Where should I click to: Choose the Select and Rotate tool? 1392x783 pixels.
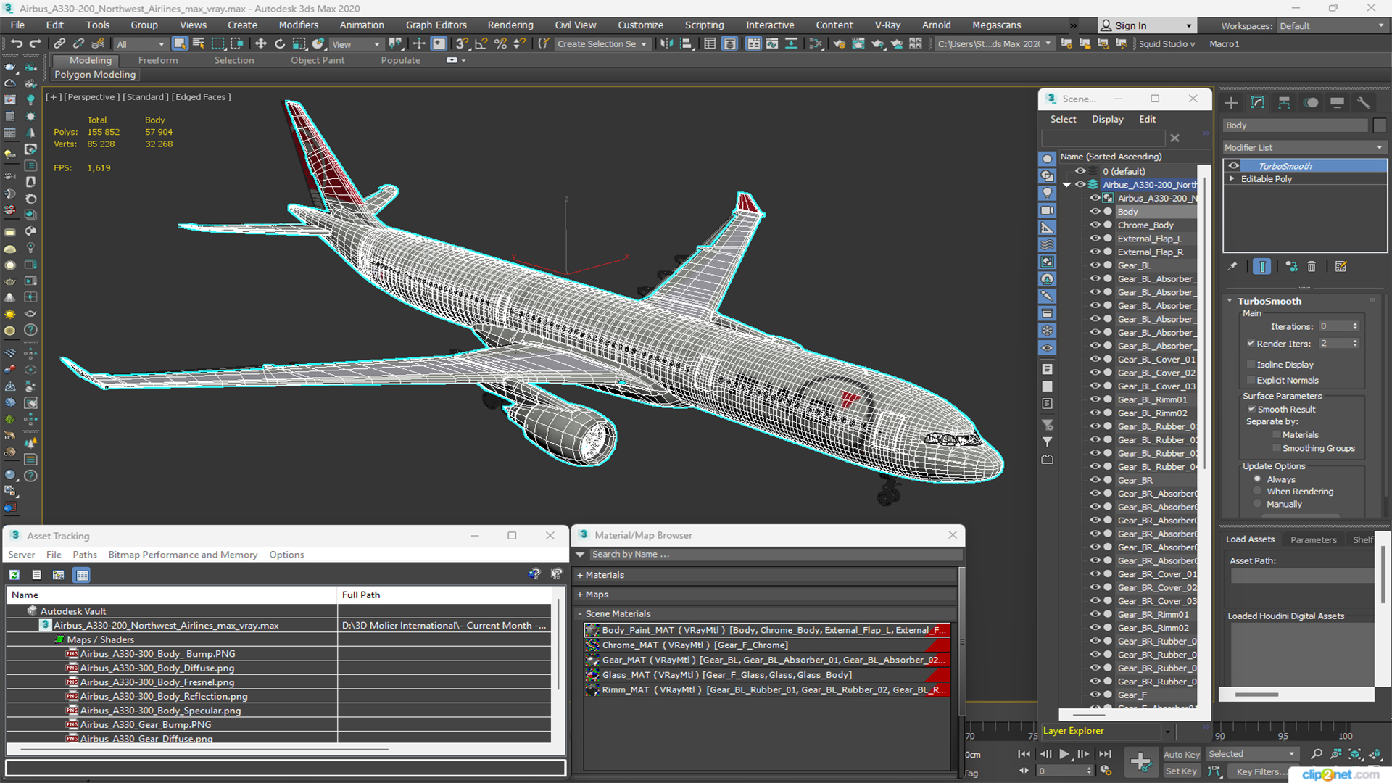(280, 44)
